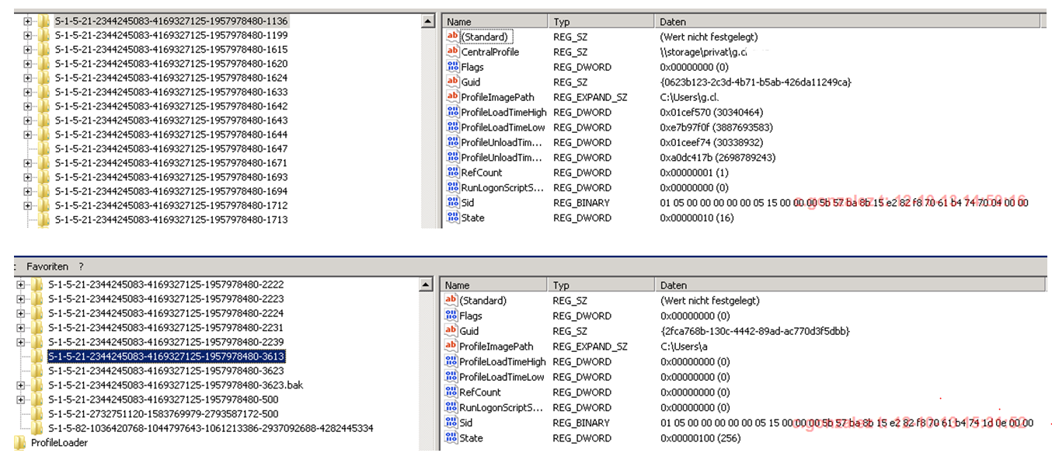This screenshot has height=460, width=1052.
Task: Expand the key ending -2224
Action: click(21, 313)
